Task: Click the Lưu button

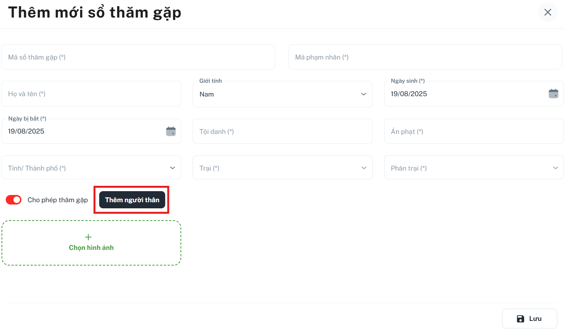Action: click(530, 319)
